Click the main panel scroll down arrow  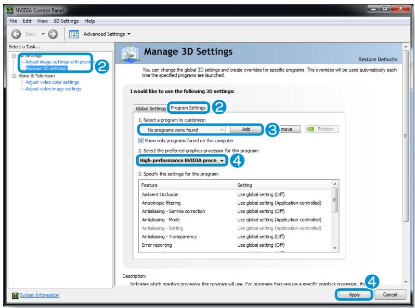pos(406,282)
